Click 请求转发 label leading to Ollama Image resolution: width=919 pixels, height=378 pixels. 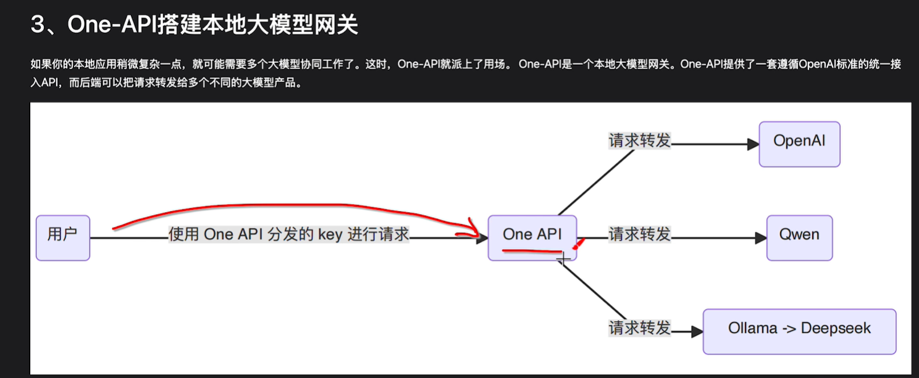(640, 328)
